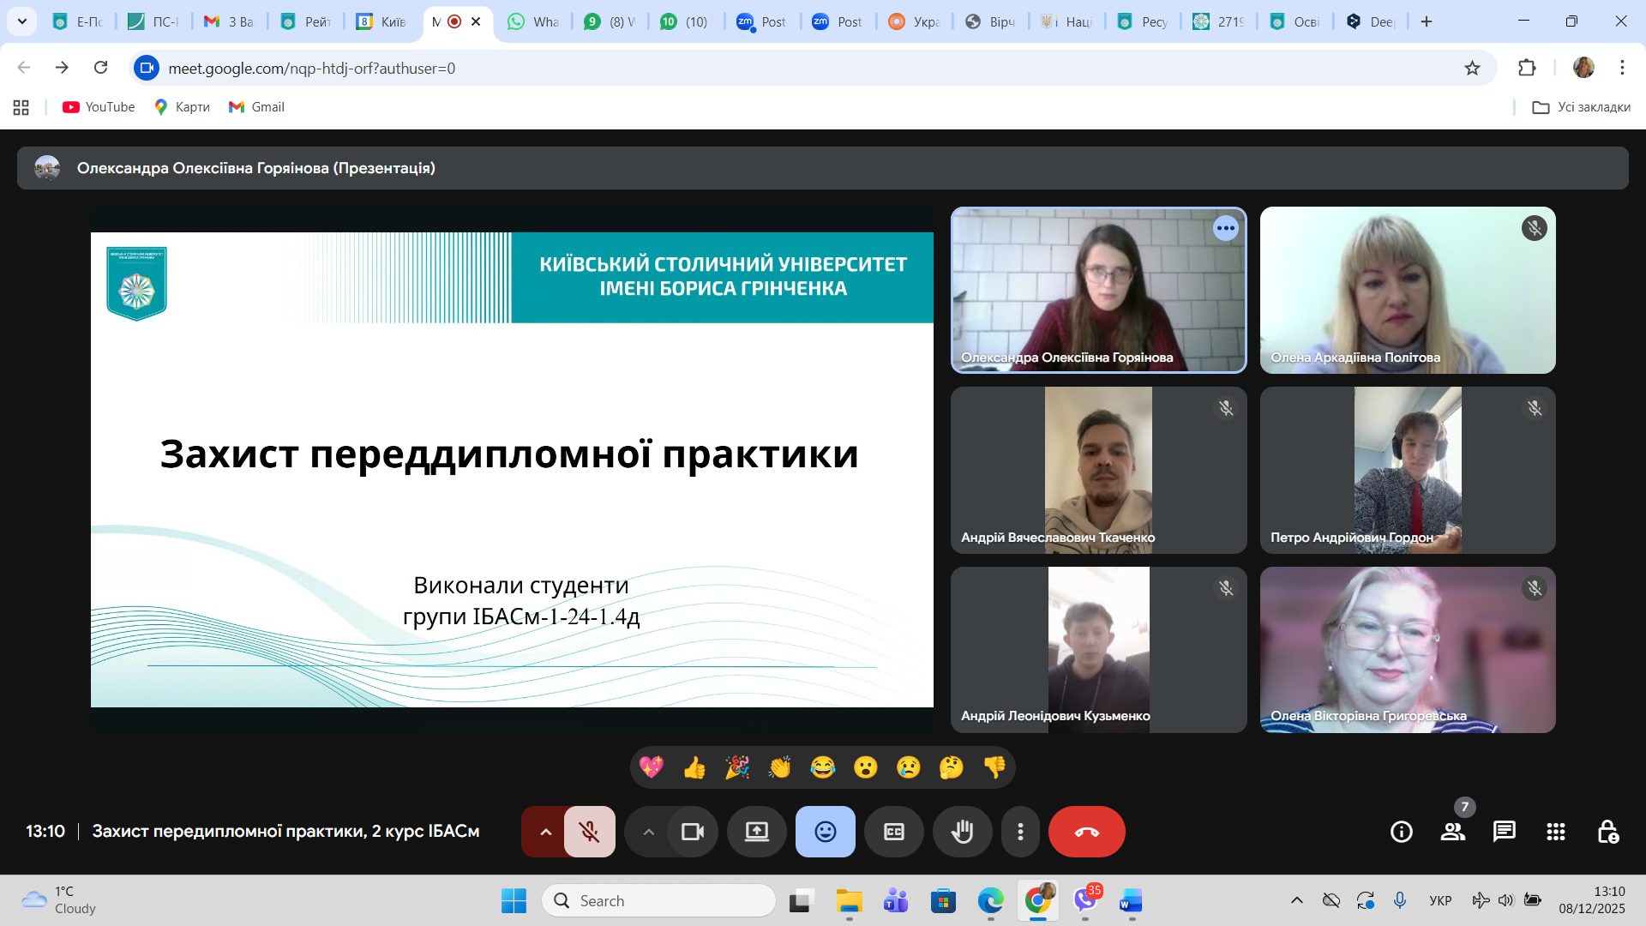
Task: Toggle closed captions button
Action: pos(893,832)
